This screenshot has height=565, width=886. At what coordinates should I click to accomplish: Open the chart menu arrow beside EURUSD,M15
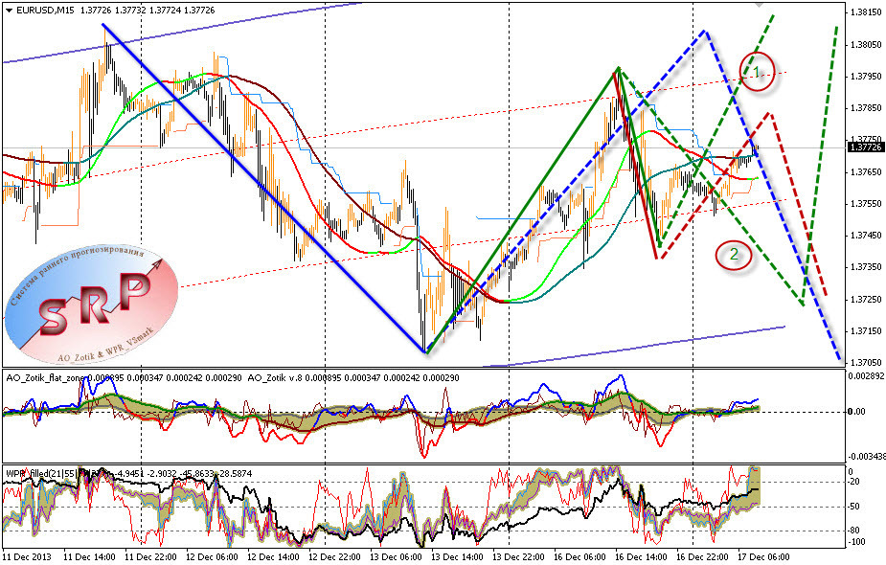[9, 11]
